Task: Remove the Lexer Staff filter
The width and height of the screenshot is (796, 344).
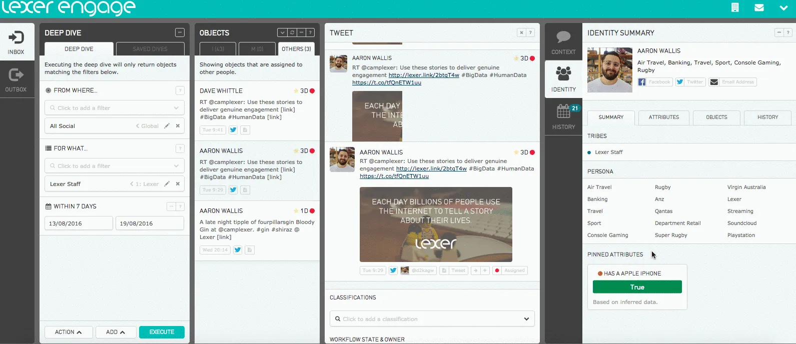Action: point(178,184)
